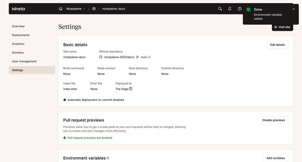Viewport: 302px width, 162px height.
Task: Click the Kinsta logo
Action: (x=18, y=9)
